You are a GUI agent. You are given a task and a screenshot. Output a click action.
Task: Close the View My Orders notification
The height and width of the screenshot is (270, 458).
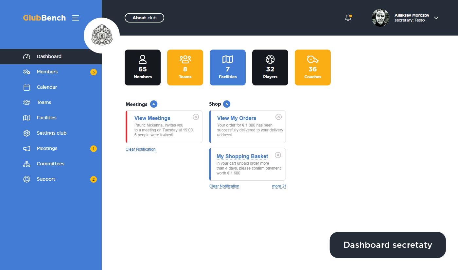pyautogui.click(x=278, y=117)
